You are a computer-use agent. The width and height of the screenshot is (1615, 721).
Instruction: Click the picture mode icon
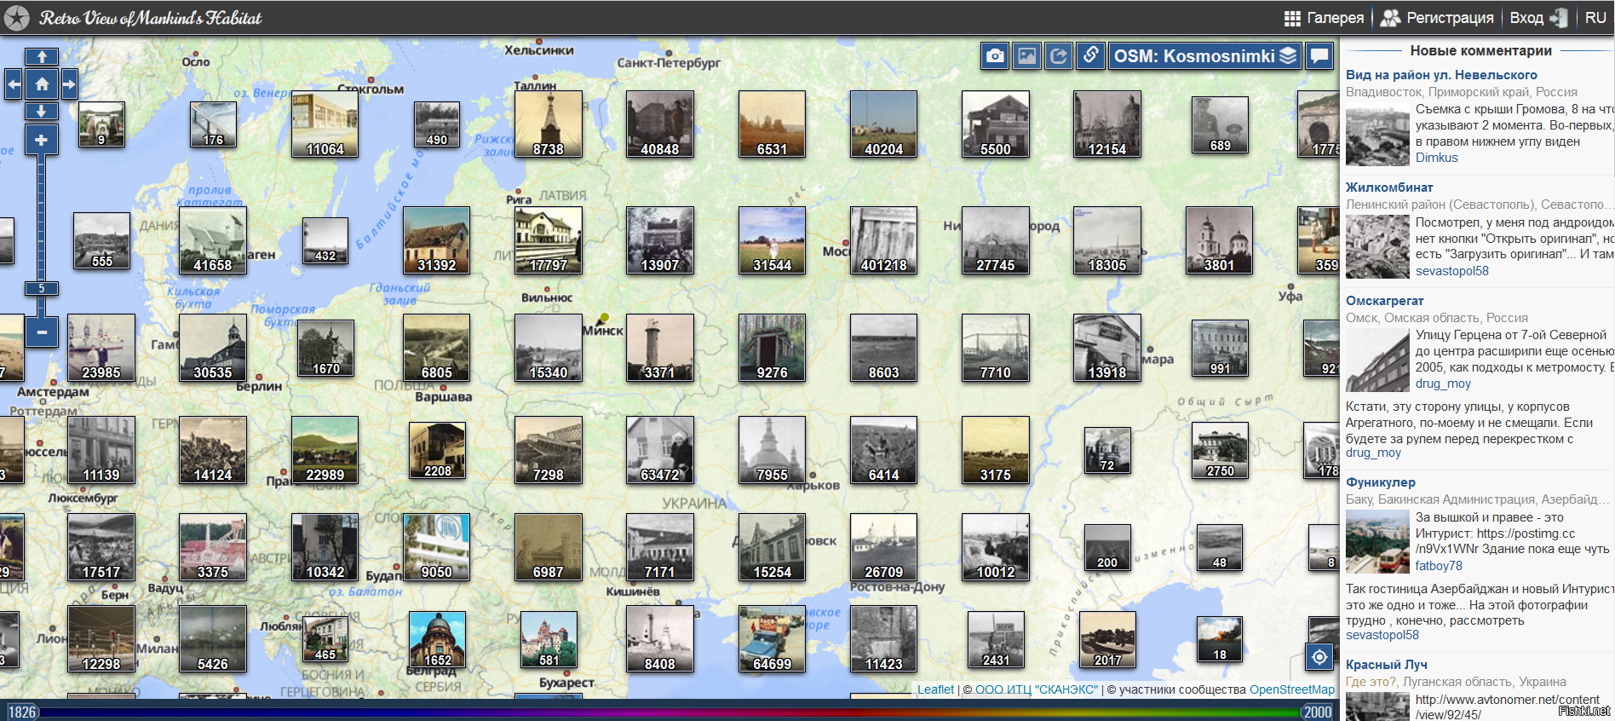pos(1027,56)
